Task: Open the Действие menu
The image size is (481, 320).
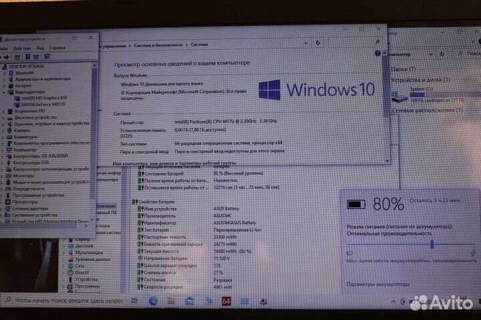Action: [22, 48]
